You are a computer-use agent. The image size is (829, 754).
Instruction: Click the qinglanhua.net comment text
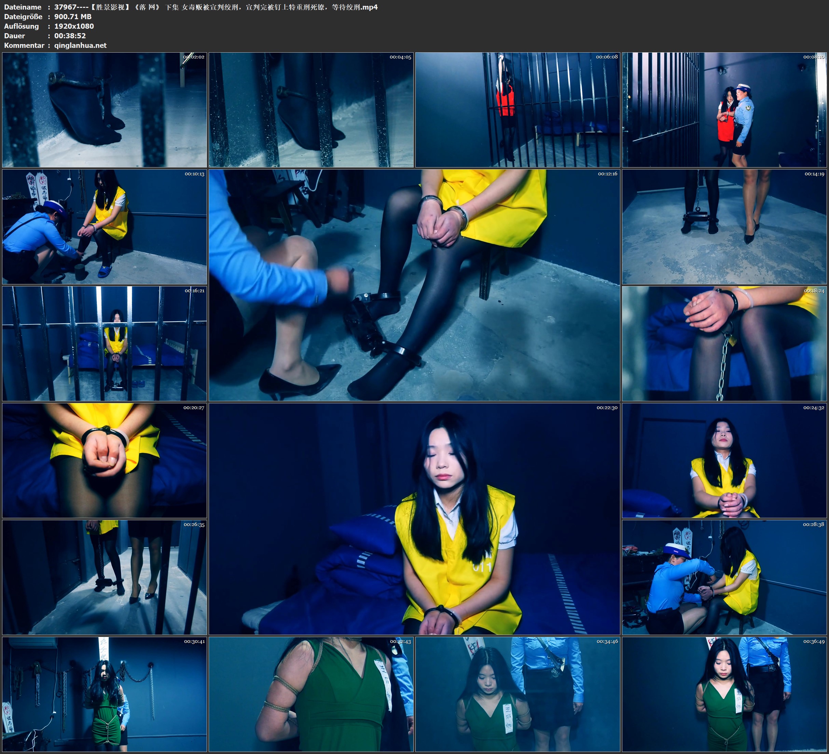click(80, 45)
